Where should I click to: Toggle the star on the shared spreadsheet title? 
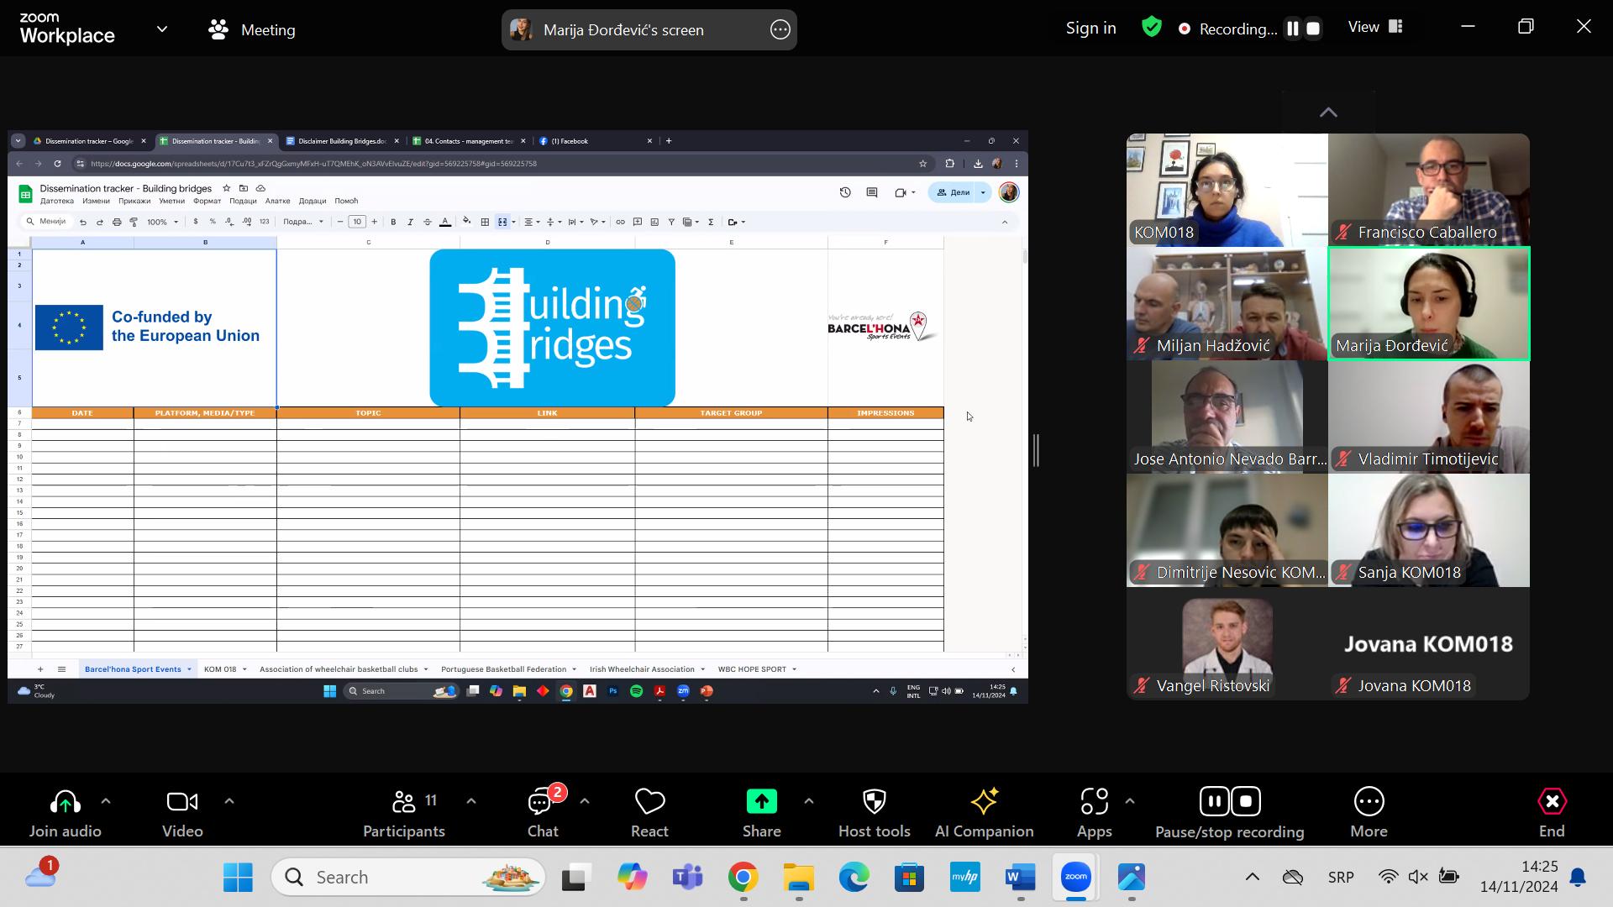[226, 188]
